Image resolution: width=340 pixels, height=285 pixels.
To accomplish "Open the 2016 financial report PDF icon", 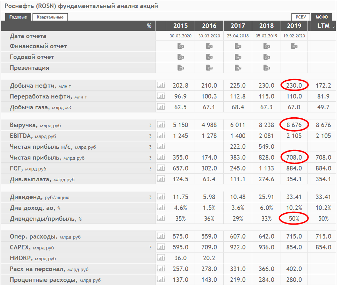I will pos(209,46).
